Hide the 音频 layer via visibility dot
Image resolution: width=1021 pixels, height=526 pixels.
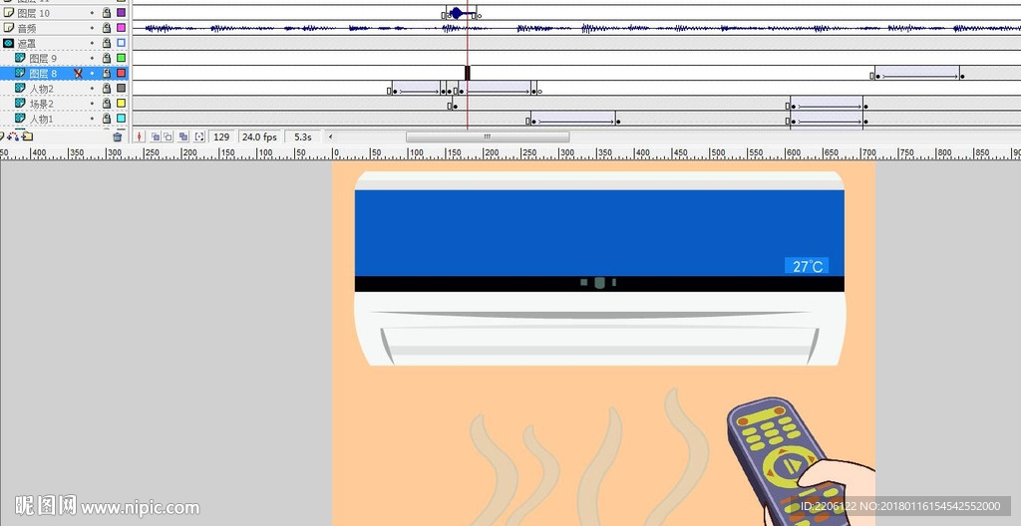tap(92, 28)
